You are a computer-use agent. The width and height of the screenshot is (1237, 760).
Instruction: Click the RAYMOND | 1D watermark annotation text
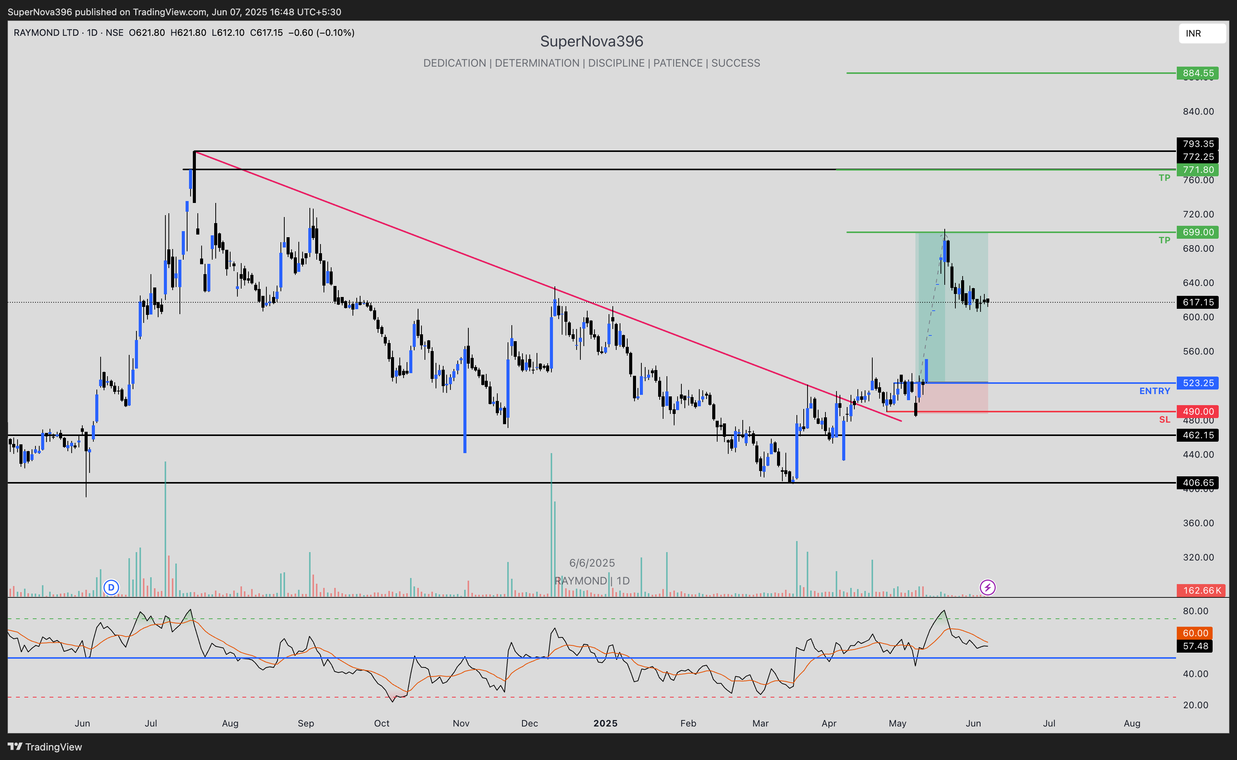click(x=591, y=581)
